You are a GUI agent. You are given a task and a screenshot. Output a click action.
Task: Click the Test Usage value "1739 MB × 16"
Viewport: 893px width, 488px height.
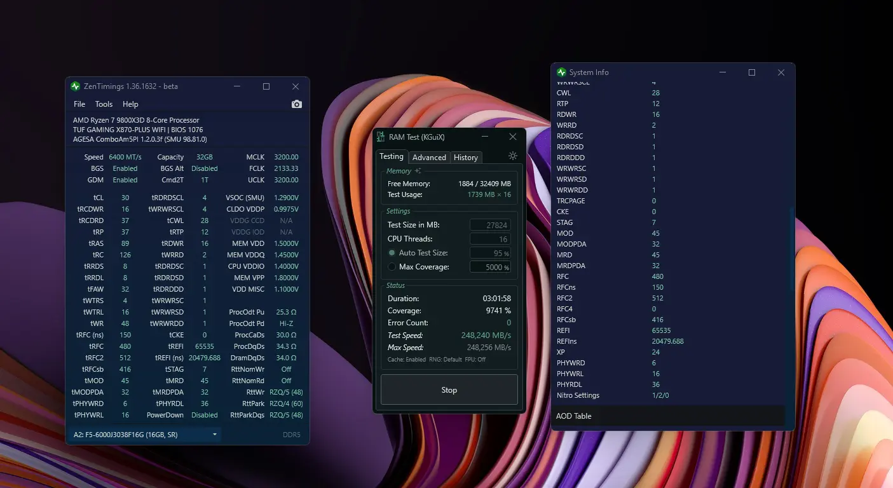point(489,194)
